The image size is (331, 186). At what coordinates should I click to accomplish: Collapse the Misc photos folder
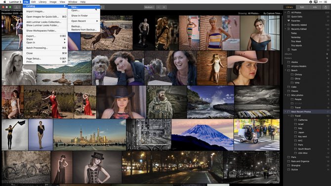pos(286,95)
